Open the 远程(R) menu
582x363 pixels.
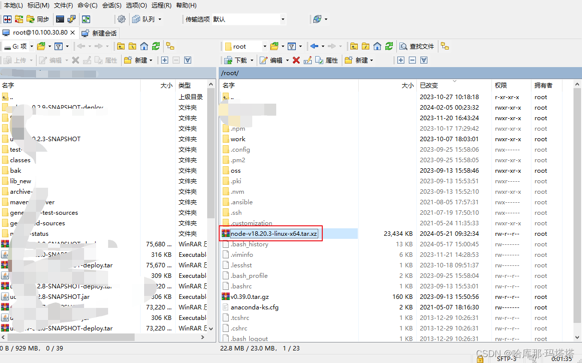pos(162,5)
